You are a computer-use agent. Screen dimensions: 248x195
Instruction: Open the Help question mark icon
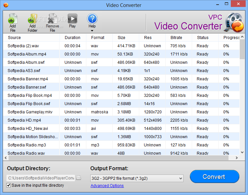tap(92, 19)
